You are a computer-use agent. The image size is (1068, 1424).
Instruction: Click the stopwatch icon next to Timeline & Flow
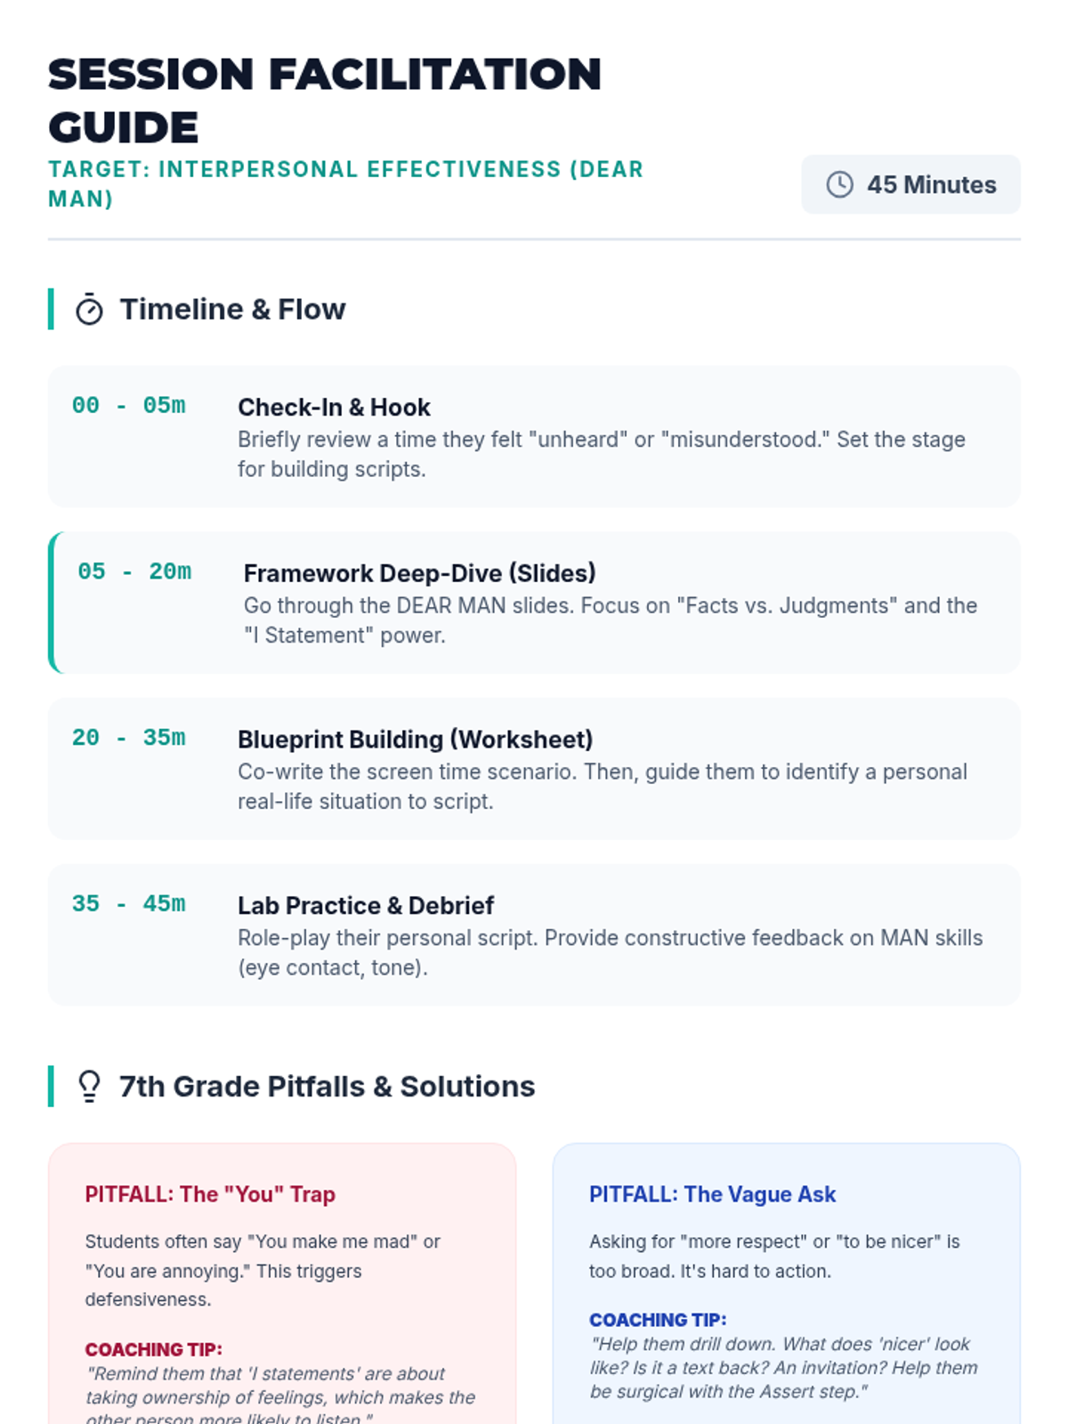point(89,309)
